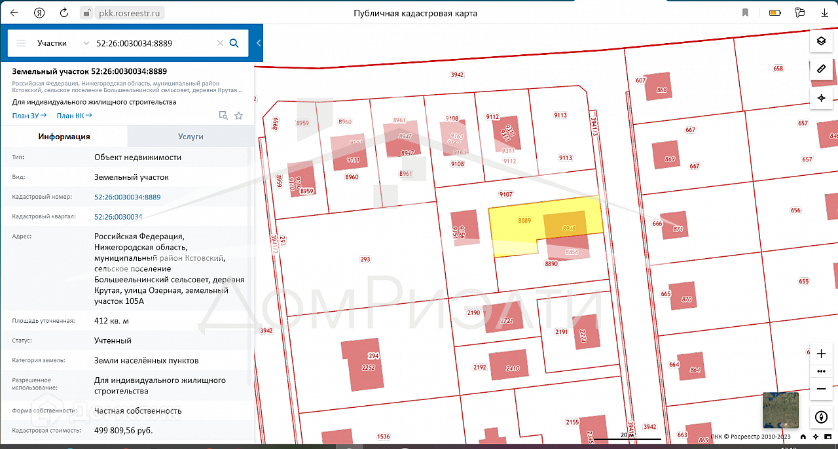Click building label 868 on the map
The height and width of the screenshot is (449, 838).
point(662,90)
